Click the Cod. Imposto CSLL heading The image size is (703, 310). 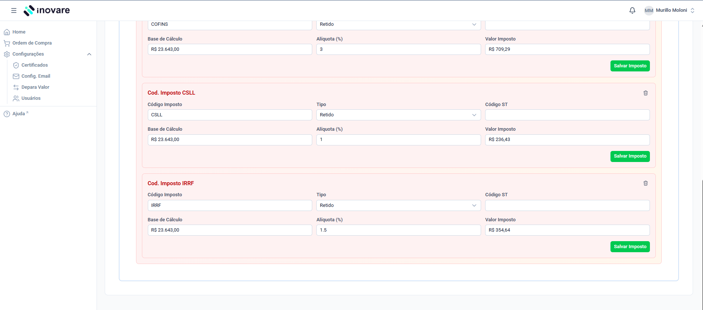tap(171, 93)
